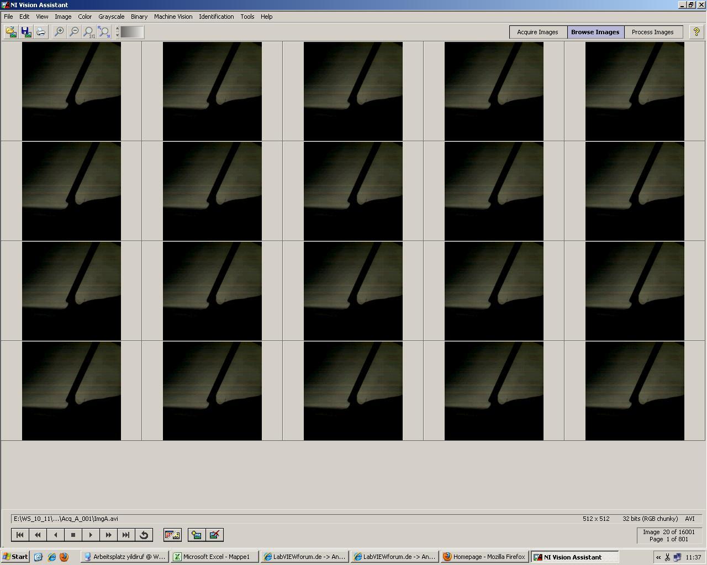Launch Internet Explorer from quick launch
The width and height of the screenshot is (707, 565).
(x=51, y=557)
